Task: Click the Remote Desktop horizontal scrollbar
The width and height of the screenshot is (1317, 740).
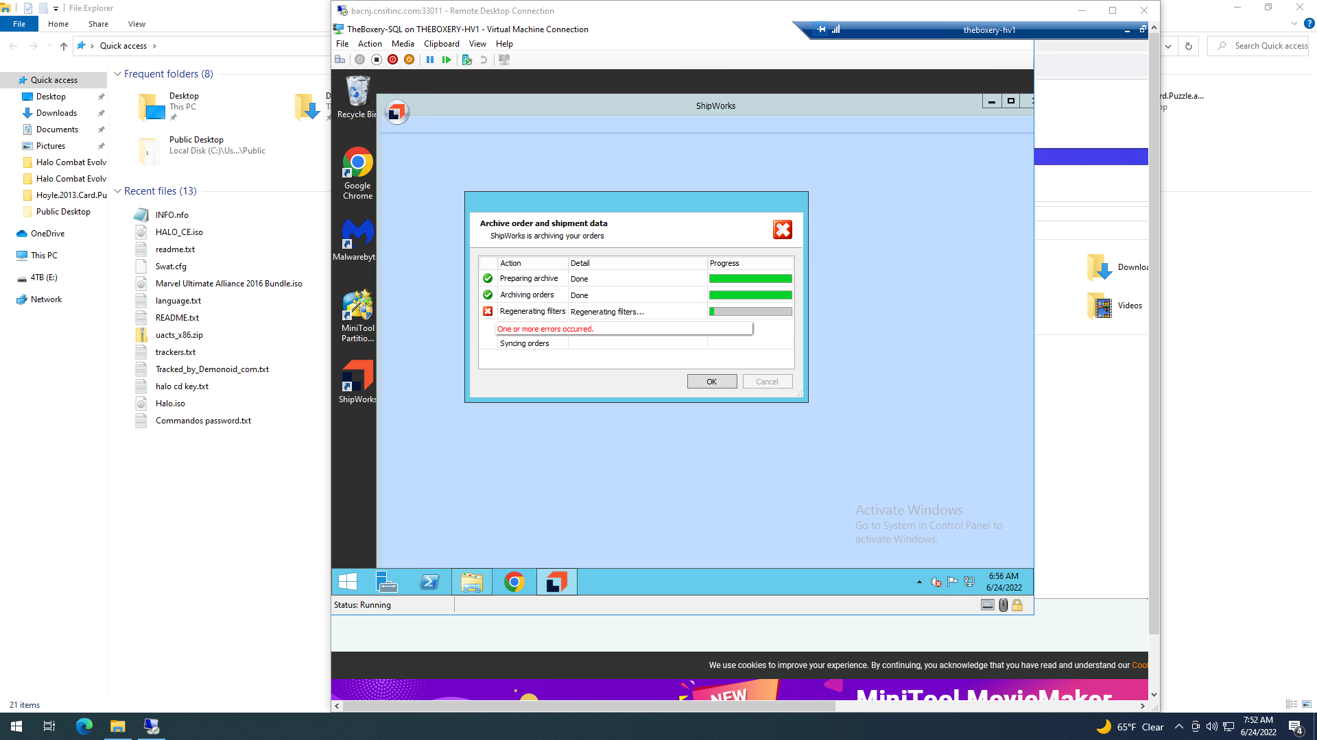Action: tap(589, 706)
